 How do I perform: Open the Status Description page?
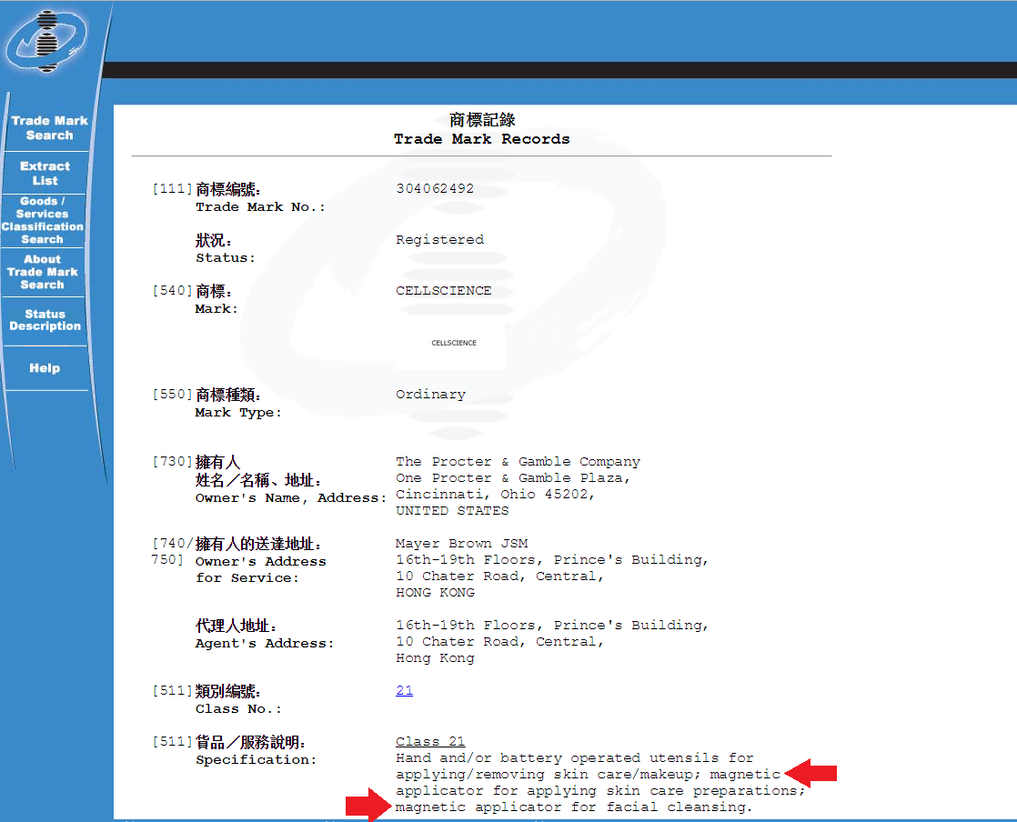click(x=45, y=319)
